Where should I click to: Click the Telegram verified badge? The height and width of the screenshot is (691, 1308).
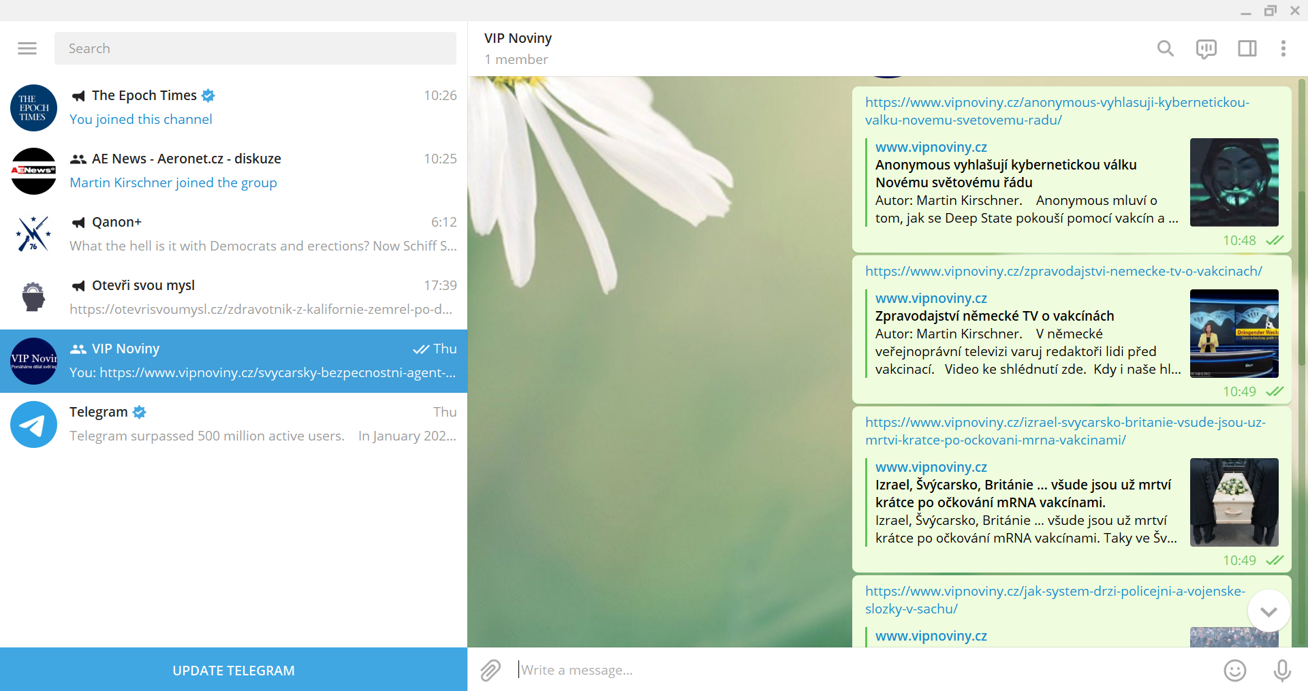[140, 412]
